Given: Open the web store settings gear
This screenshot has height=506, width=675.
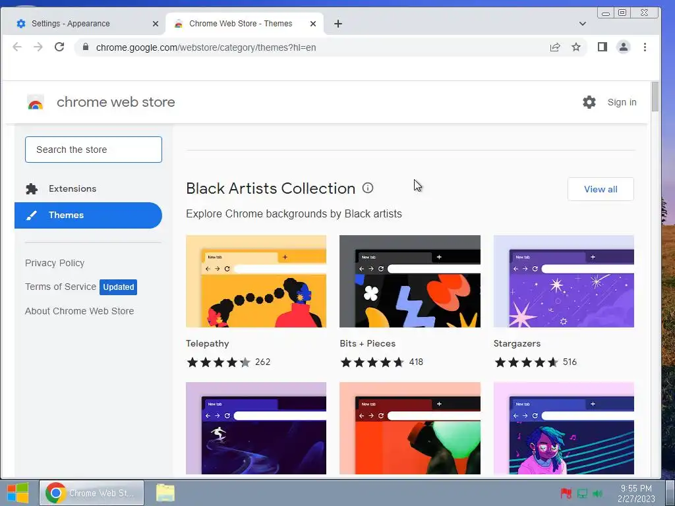Looking at the screenshot, I should click(x=589, y=102).
